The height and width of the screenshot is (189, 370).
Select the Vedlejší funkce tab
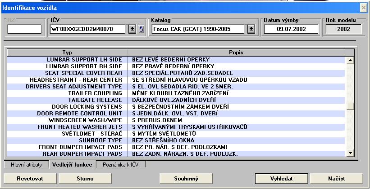72,165
